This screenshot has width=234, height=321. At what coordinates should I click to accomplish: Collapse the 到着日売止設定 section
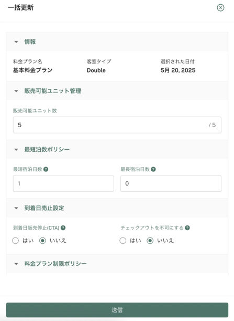tap(16, 208)
